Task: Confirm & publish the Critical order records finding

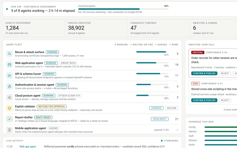Action: click(x=204, y=73)
